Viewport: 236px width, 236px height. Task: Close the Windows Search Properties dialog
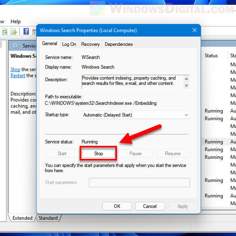195,30
